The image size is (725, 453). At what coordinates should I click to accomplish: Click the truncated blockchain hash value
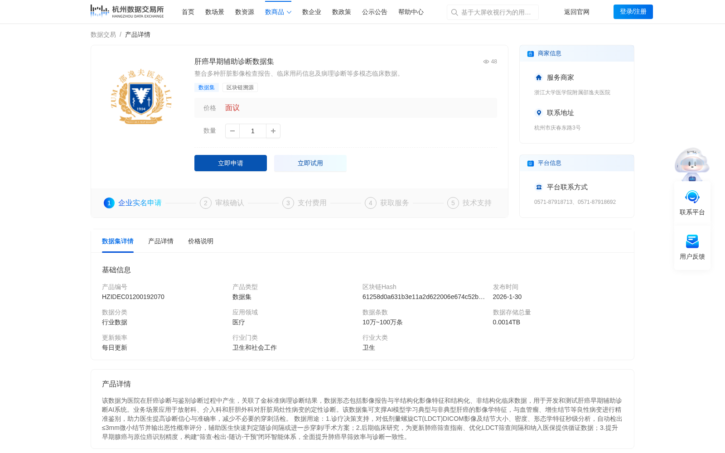424,297
